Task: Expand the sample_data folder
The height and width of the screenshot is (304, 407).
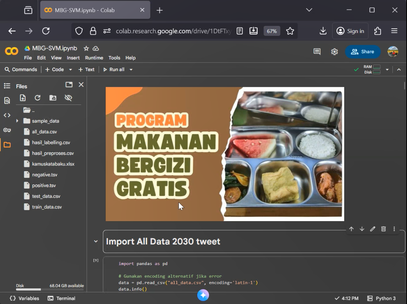Action: pyautogui.click(x=17, y=121)
